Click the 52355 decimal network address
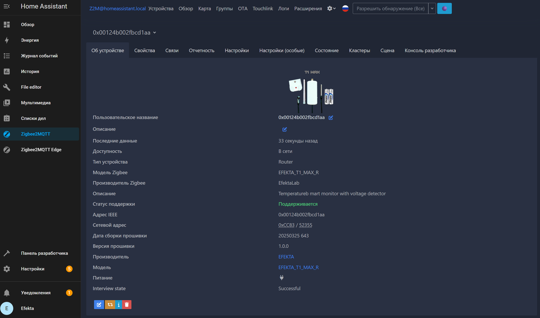The image size is (540, 318). (305, 225)
